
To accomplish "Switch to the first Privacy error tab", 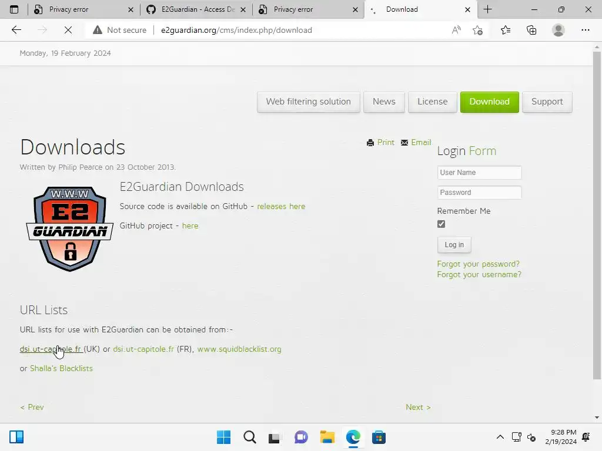I will click(82, 9).
